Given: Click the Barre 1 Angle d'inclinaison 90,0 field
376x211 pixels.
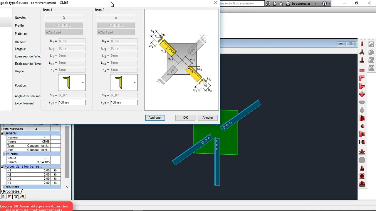Looking at the screenshot, I should click(x=72, y=96).
